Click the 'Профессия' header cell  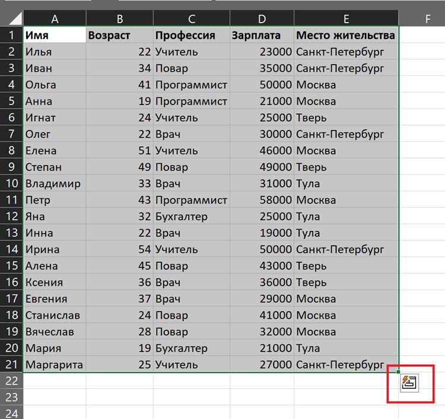192,35
